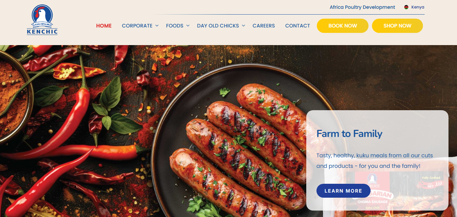457x217 pixels.
Task: Open the Home menu item
Action: point(104,26)
